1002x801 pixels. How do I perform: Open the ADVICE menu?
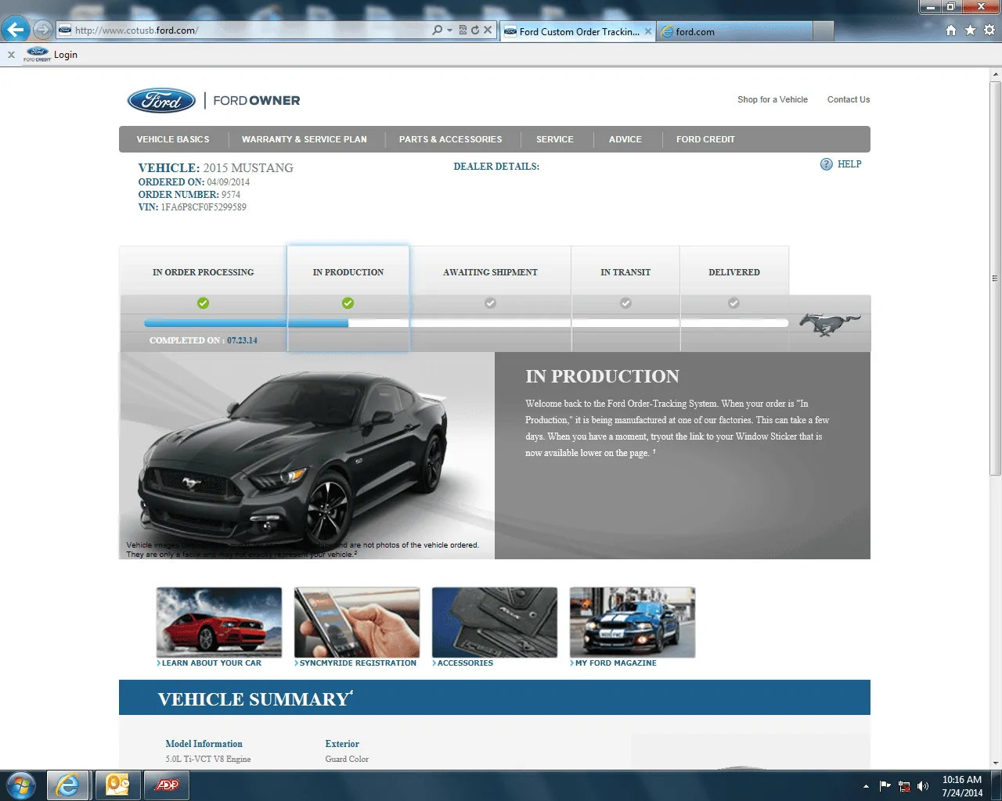625,139
